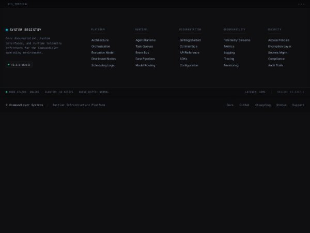
Task: Click the NODE_STATUS: ONLINE text
Action: [24, 92]
